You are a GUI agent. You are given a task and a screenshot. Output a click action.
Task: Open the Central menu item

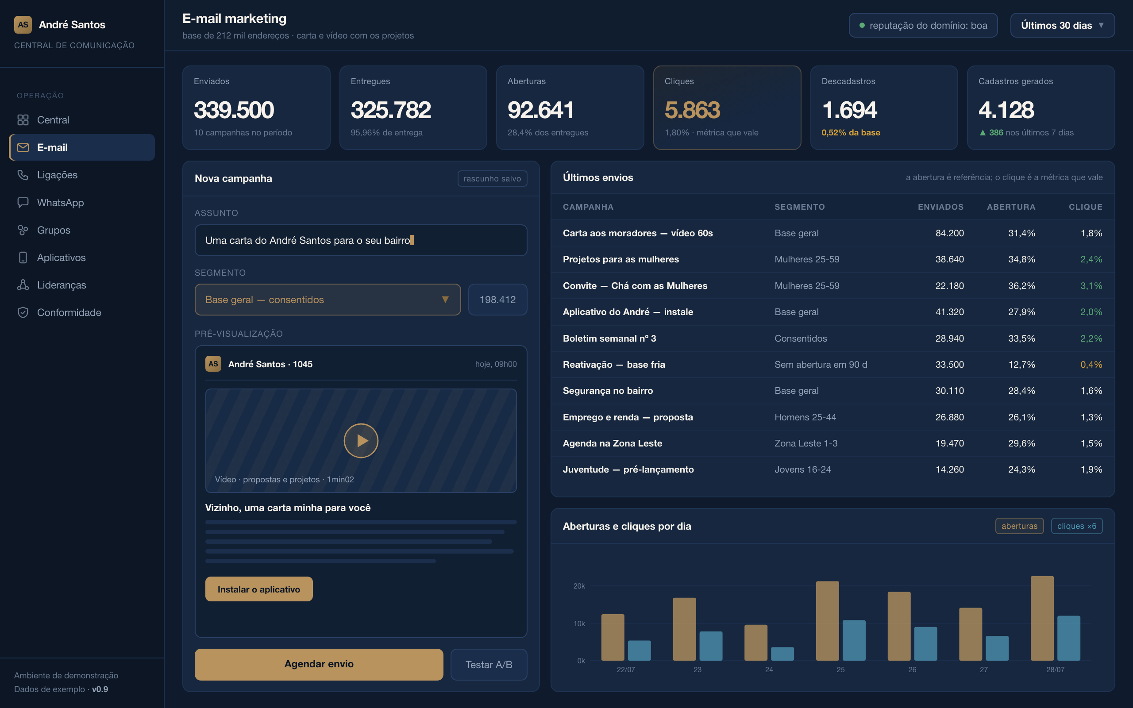82,120
